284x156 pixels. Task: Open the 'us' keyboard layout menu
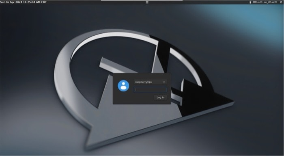point(256,2)
